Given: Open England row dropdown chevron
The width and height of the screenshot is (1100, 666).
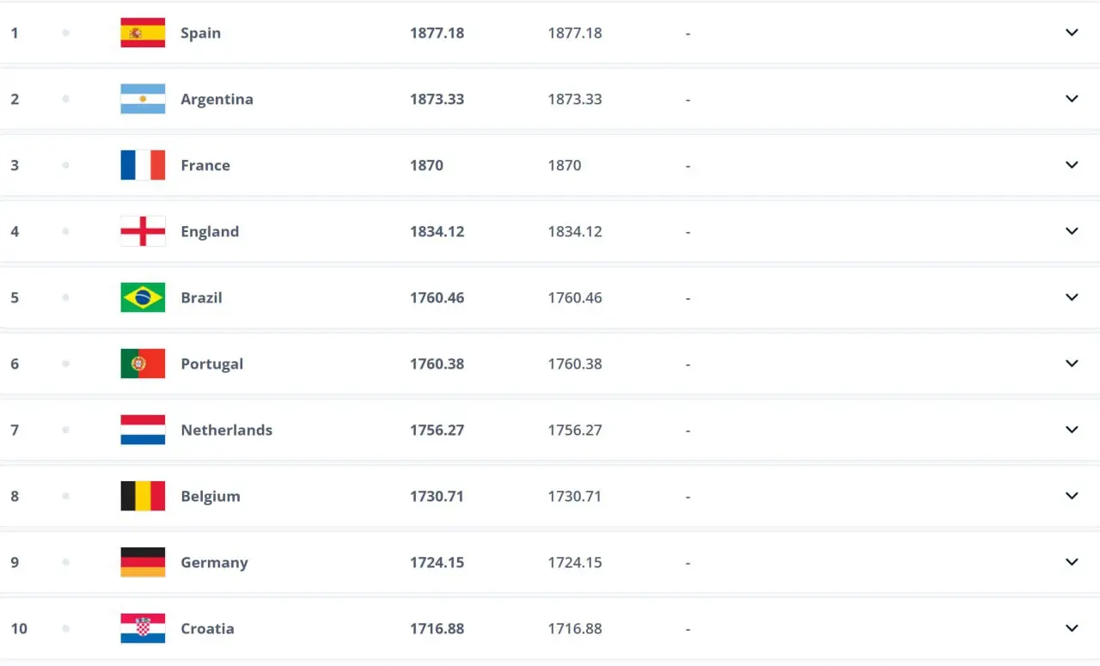Looking at the screenshot, I should click(x=1072, y=231).
